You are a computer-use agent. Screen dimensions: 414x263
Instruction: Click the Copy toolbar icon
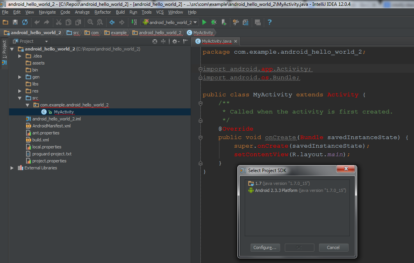(x=68, y=23)
